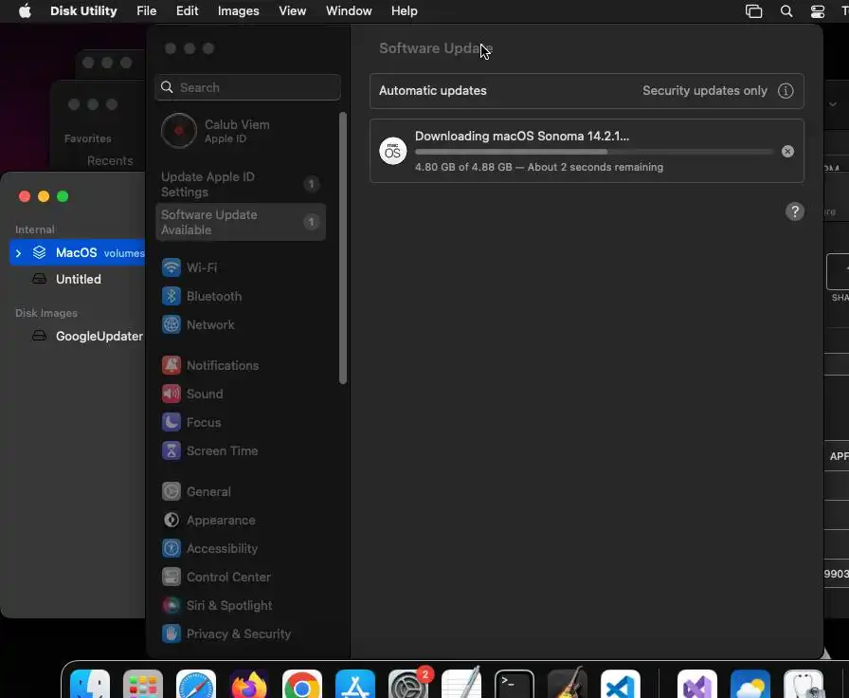This screenshot has width=849, height=698.
Task: Open Wi-Fi settings in sidebar
Action: pos(190,267)
